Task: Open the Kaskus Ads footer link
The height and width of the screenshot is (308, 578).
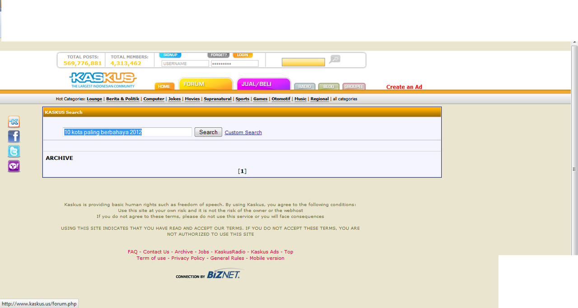Action: [x=265, y=252]
